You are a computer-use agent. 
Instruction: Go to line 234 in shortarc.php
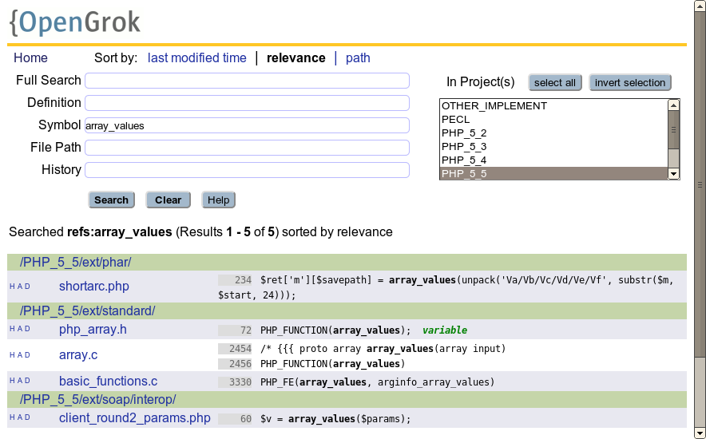235,280
